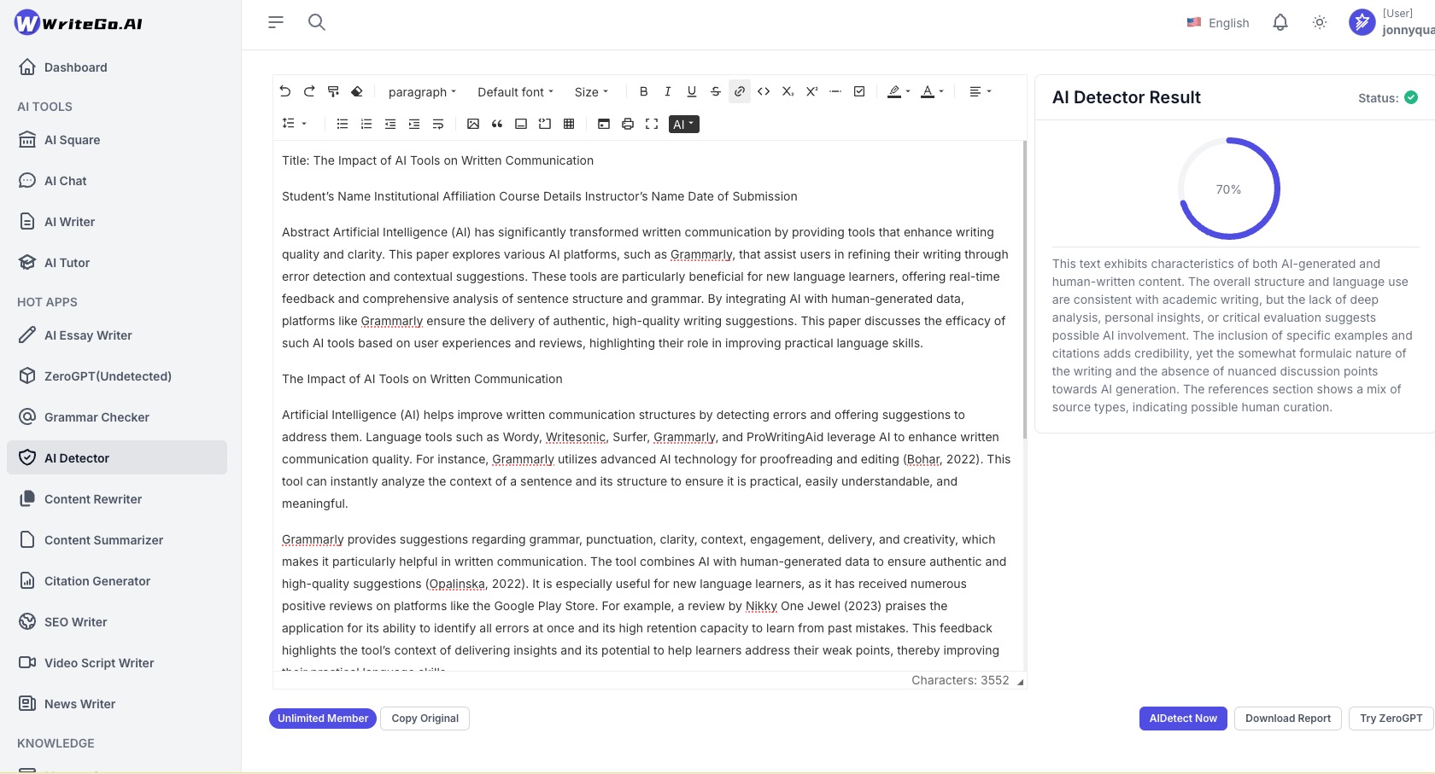1435x774 pixels.
Task: Toggle light/dark theme with the sun icon
Action: tap(1320, 23)
